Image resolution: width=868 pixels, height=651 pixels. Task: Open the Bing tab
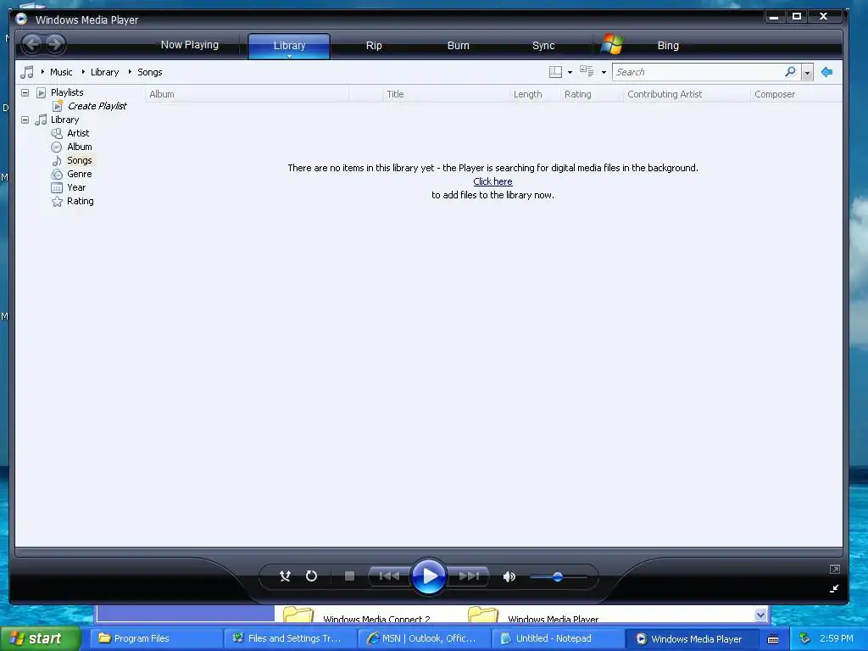coord(668,46)
